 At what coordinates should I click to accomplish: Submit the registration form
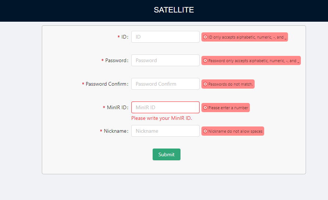point(167,154)
